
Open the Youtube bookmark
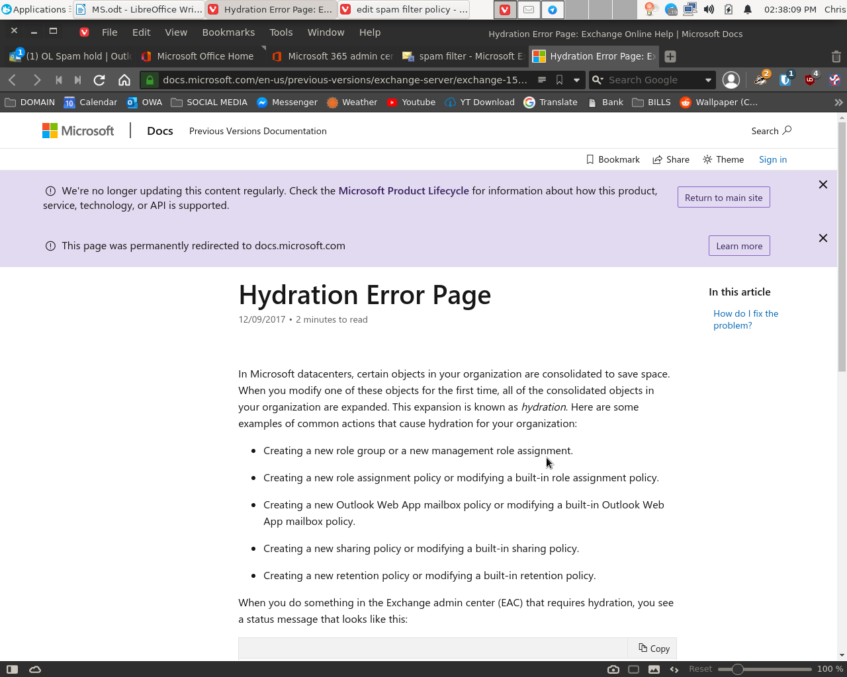click(x=411, y=102)
